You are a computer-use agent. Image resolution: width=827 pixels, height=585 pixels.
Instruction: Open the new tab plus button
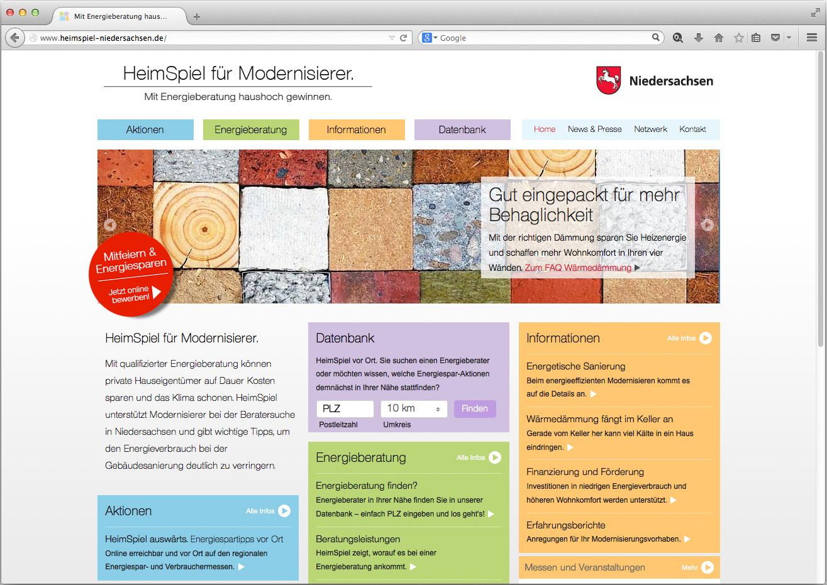pyautogui.click(x=197, y=16)
